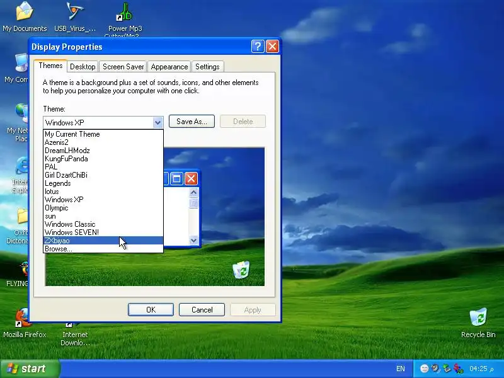Click the clock showing 04:25

481,369
